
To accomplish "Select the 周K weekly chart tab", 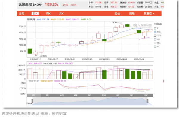I will point(48,13).
